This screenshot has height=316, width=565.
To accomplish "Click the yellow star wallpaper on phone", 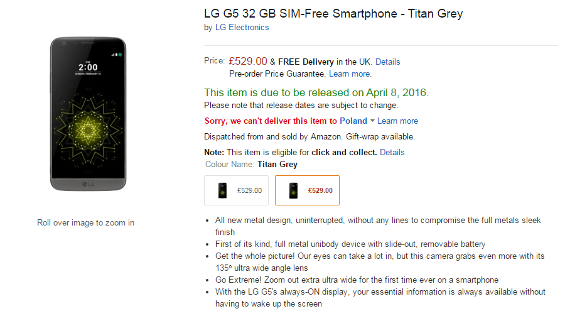I will (89, 130).
